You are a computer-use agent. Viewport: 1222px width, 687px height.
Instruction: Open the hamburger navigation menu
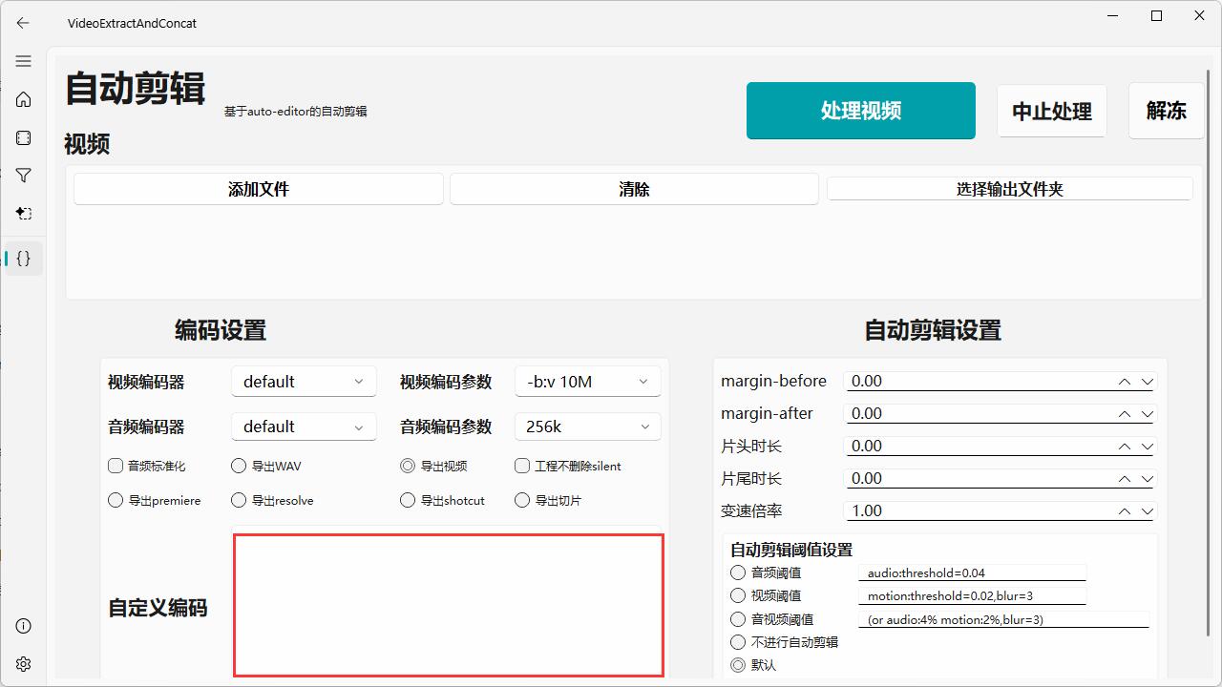pyautogui.click(x=24, y=61)
